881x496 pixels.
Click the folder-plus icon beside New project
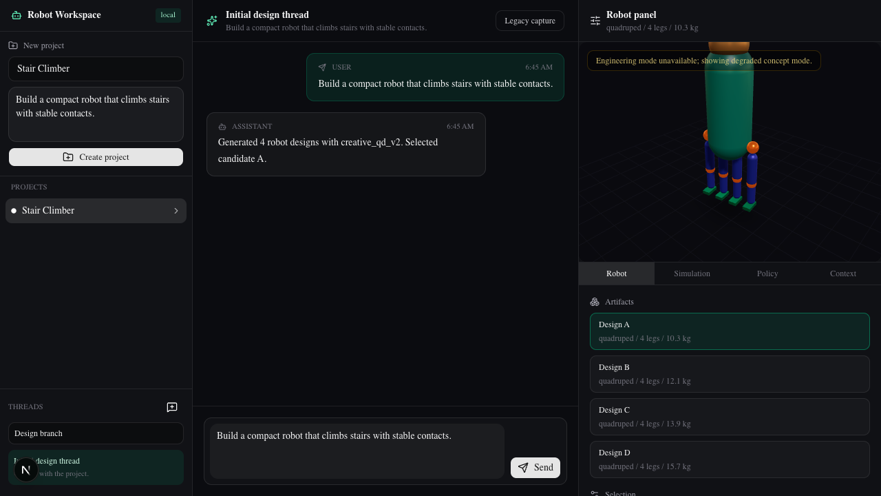[13, 45]
